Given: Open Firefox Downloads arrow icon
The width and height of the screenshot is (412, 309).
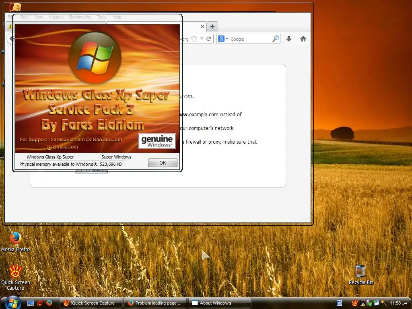Looking at the screenshot, I should point(289,39).
